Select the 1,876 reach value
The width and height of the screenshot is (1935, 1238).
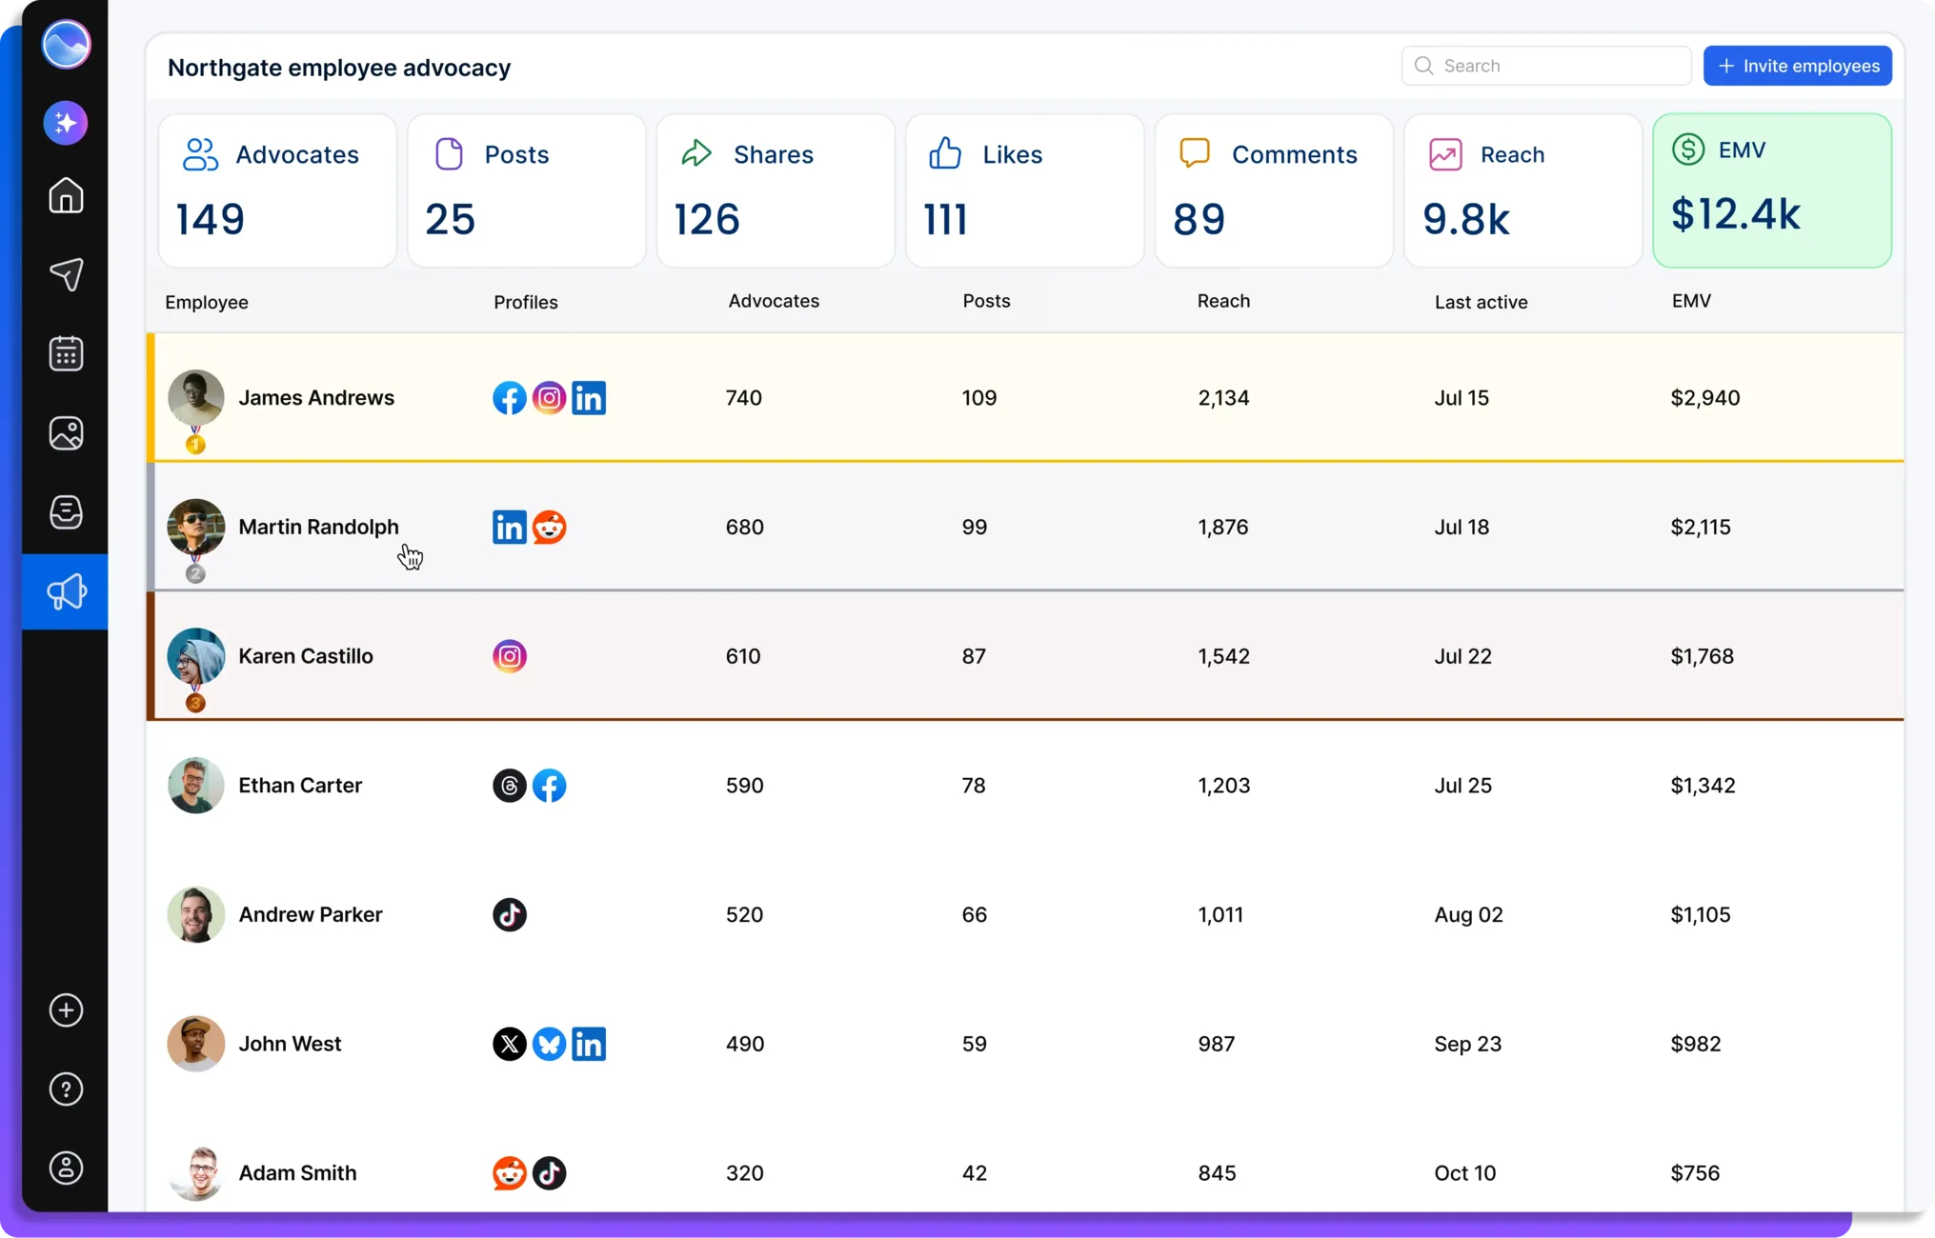1223,527
